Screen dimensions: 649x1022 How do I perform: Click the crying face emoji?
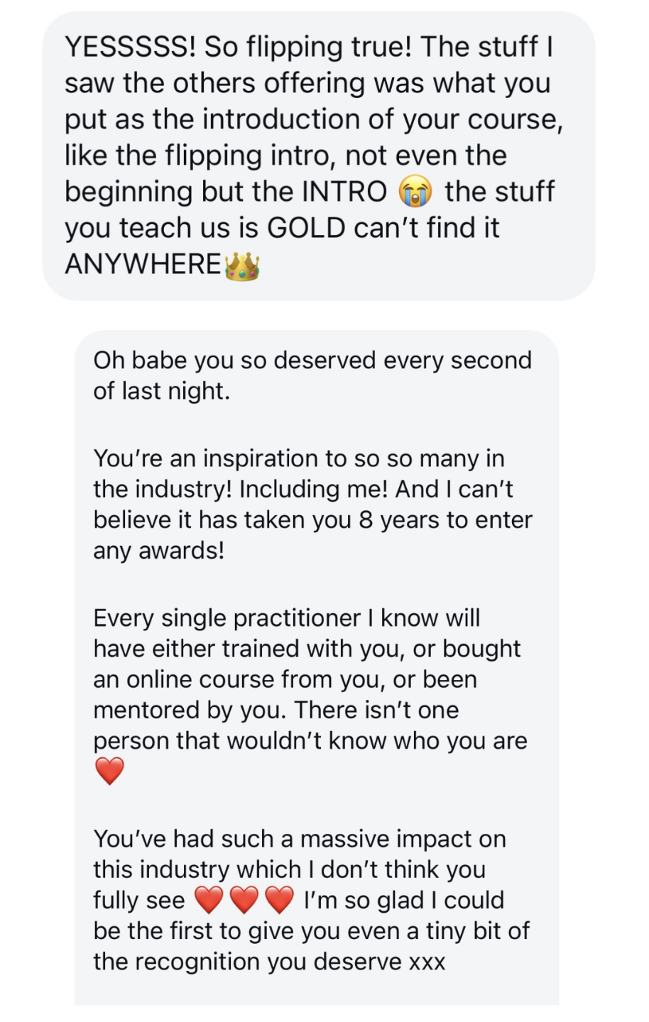tap(415, 192)
